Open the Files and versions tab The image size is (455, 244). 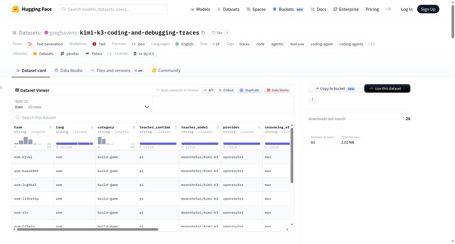pos(117,70)
